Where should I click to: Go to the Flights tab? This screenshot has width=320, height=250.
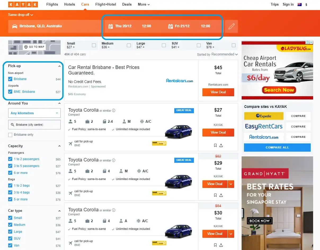52,5
